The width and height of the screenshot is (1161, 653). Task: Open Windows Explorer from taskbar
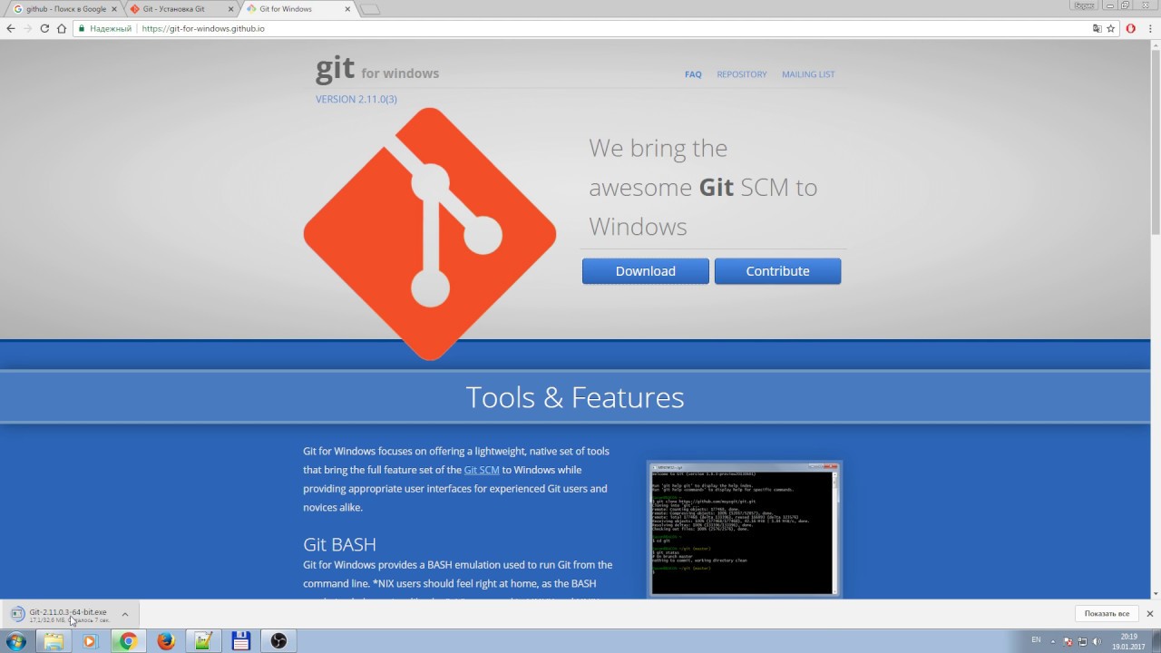[x=54, y=641]
